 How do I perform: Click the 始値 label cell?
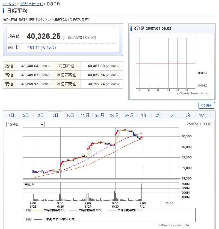click(x=9, y=66)
